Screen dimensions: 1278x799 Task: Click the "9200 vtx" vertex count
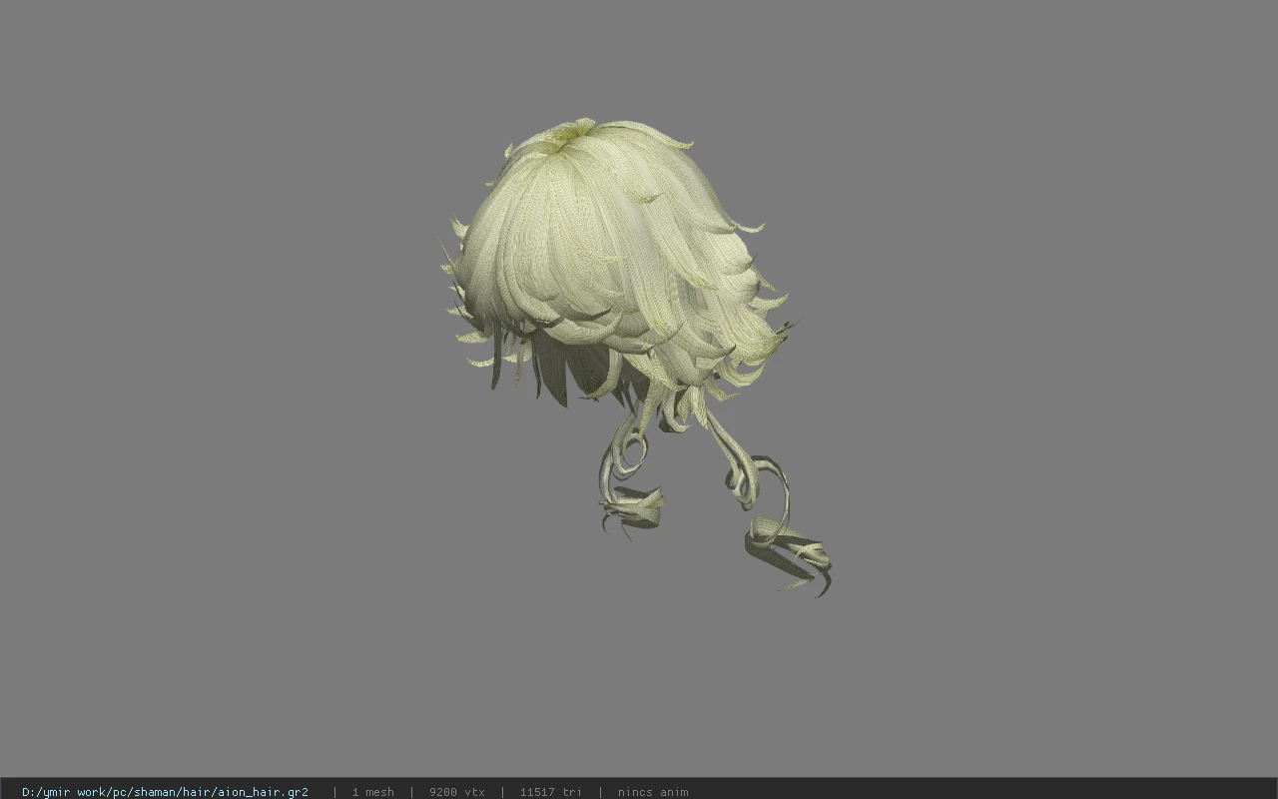pos(457,792)
